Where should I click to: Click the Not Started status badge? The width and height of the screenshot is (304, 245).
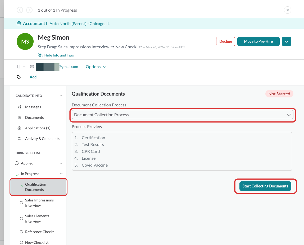point(279,94)
